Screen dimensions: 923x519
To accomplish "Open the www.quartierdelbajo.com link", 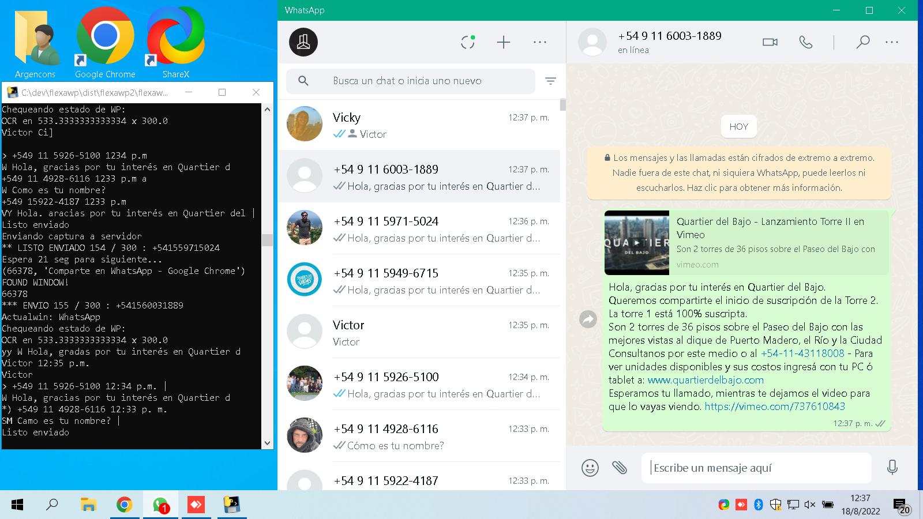I will point(706,380).
